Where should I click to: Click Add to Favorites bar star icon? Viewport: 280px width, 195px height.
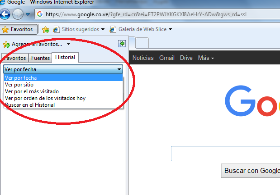coord(46,29)
